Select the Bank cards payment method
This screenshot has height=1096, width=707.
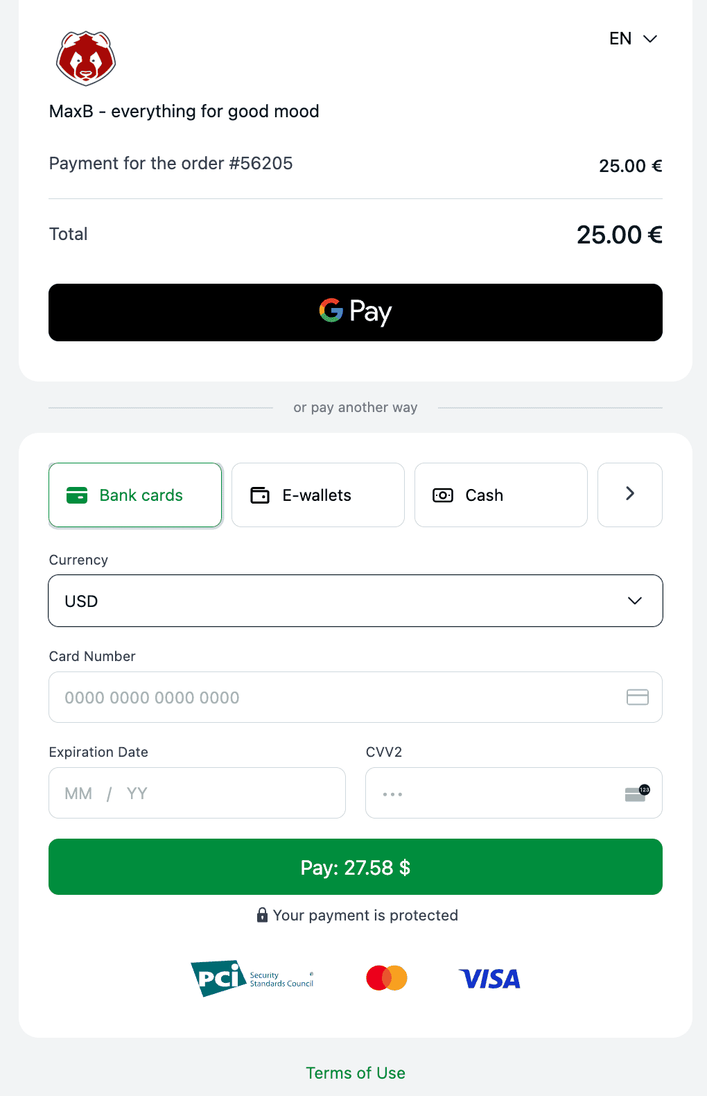(x=135, y=495)
